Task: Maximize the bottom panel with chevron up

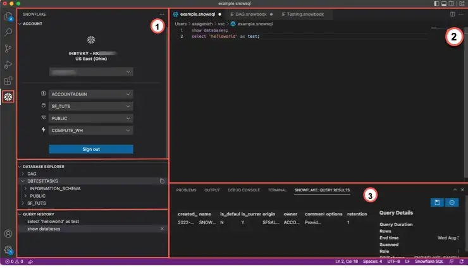Action: pos(455,190)
